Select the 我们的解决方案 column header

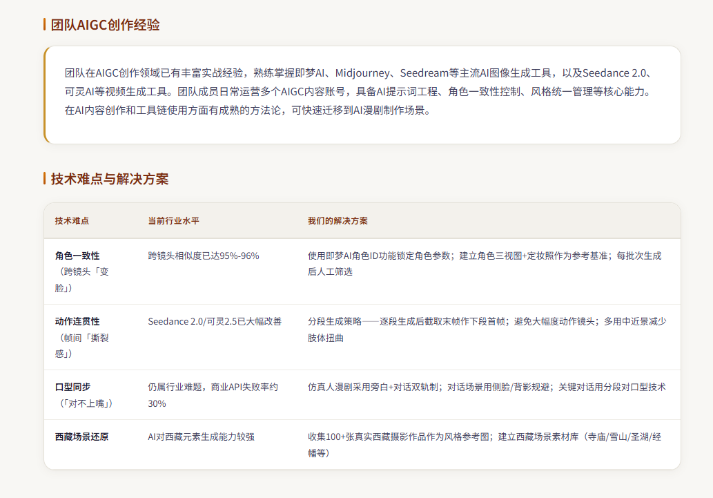pyautogui.click(x=338, y=221)
